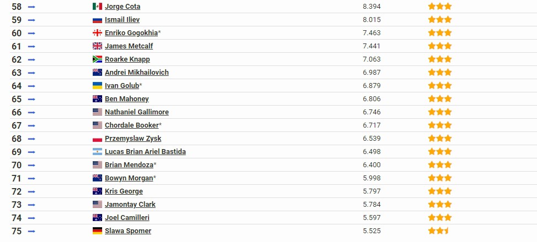Open Andrei Mikhailovich's profile link
This screenshot has width=537, height=242.
[x=137, y=73]
